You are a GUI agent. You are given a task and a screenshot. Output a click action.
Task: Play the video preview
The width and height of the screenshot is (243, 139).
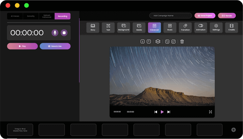coord(162,112)
